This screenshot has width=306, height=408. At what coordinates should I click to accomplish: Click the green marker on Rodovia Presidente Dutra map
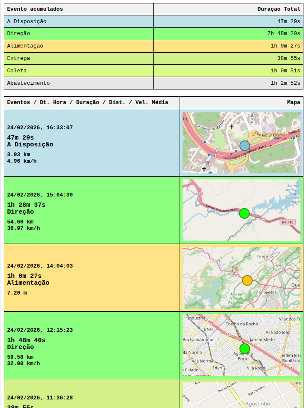pyautogui.click(x=244, y=213)
